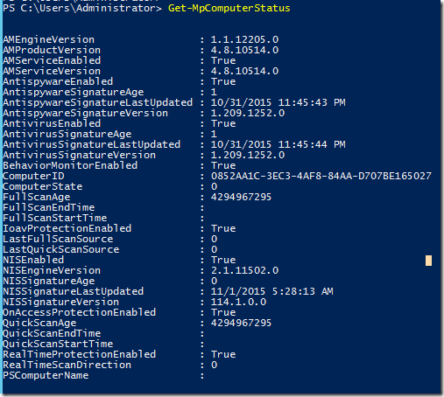Click the PSComputerName property label
The width and height of the screenshot is (444, 397).
[x=46, y=375]
